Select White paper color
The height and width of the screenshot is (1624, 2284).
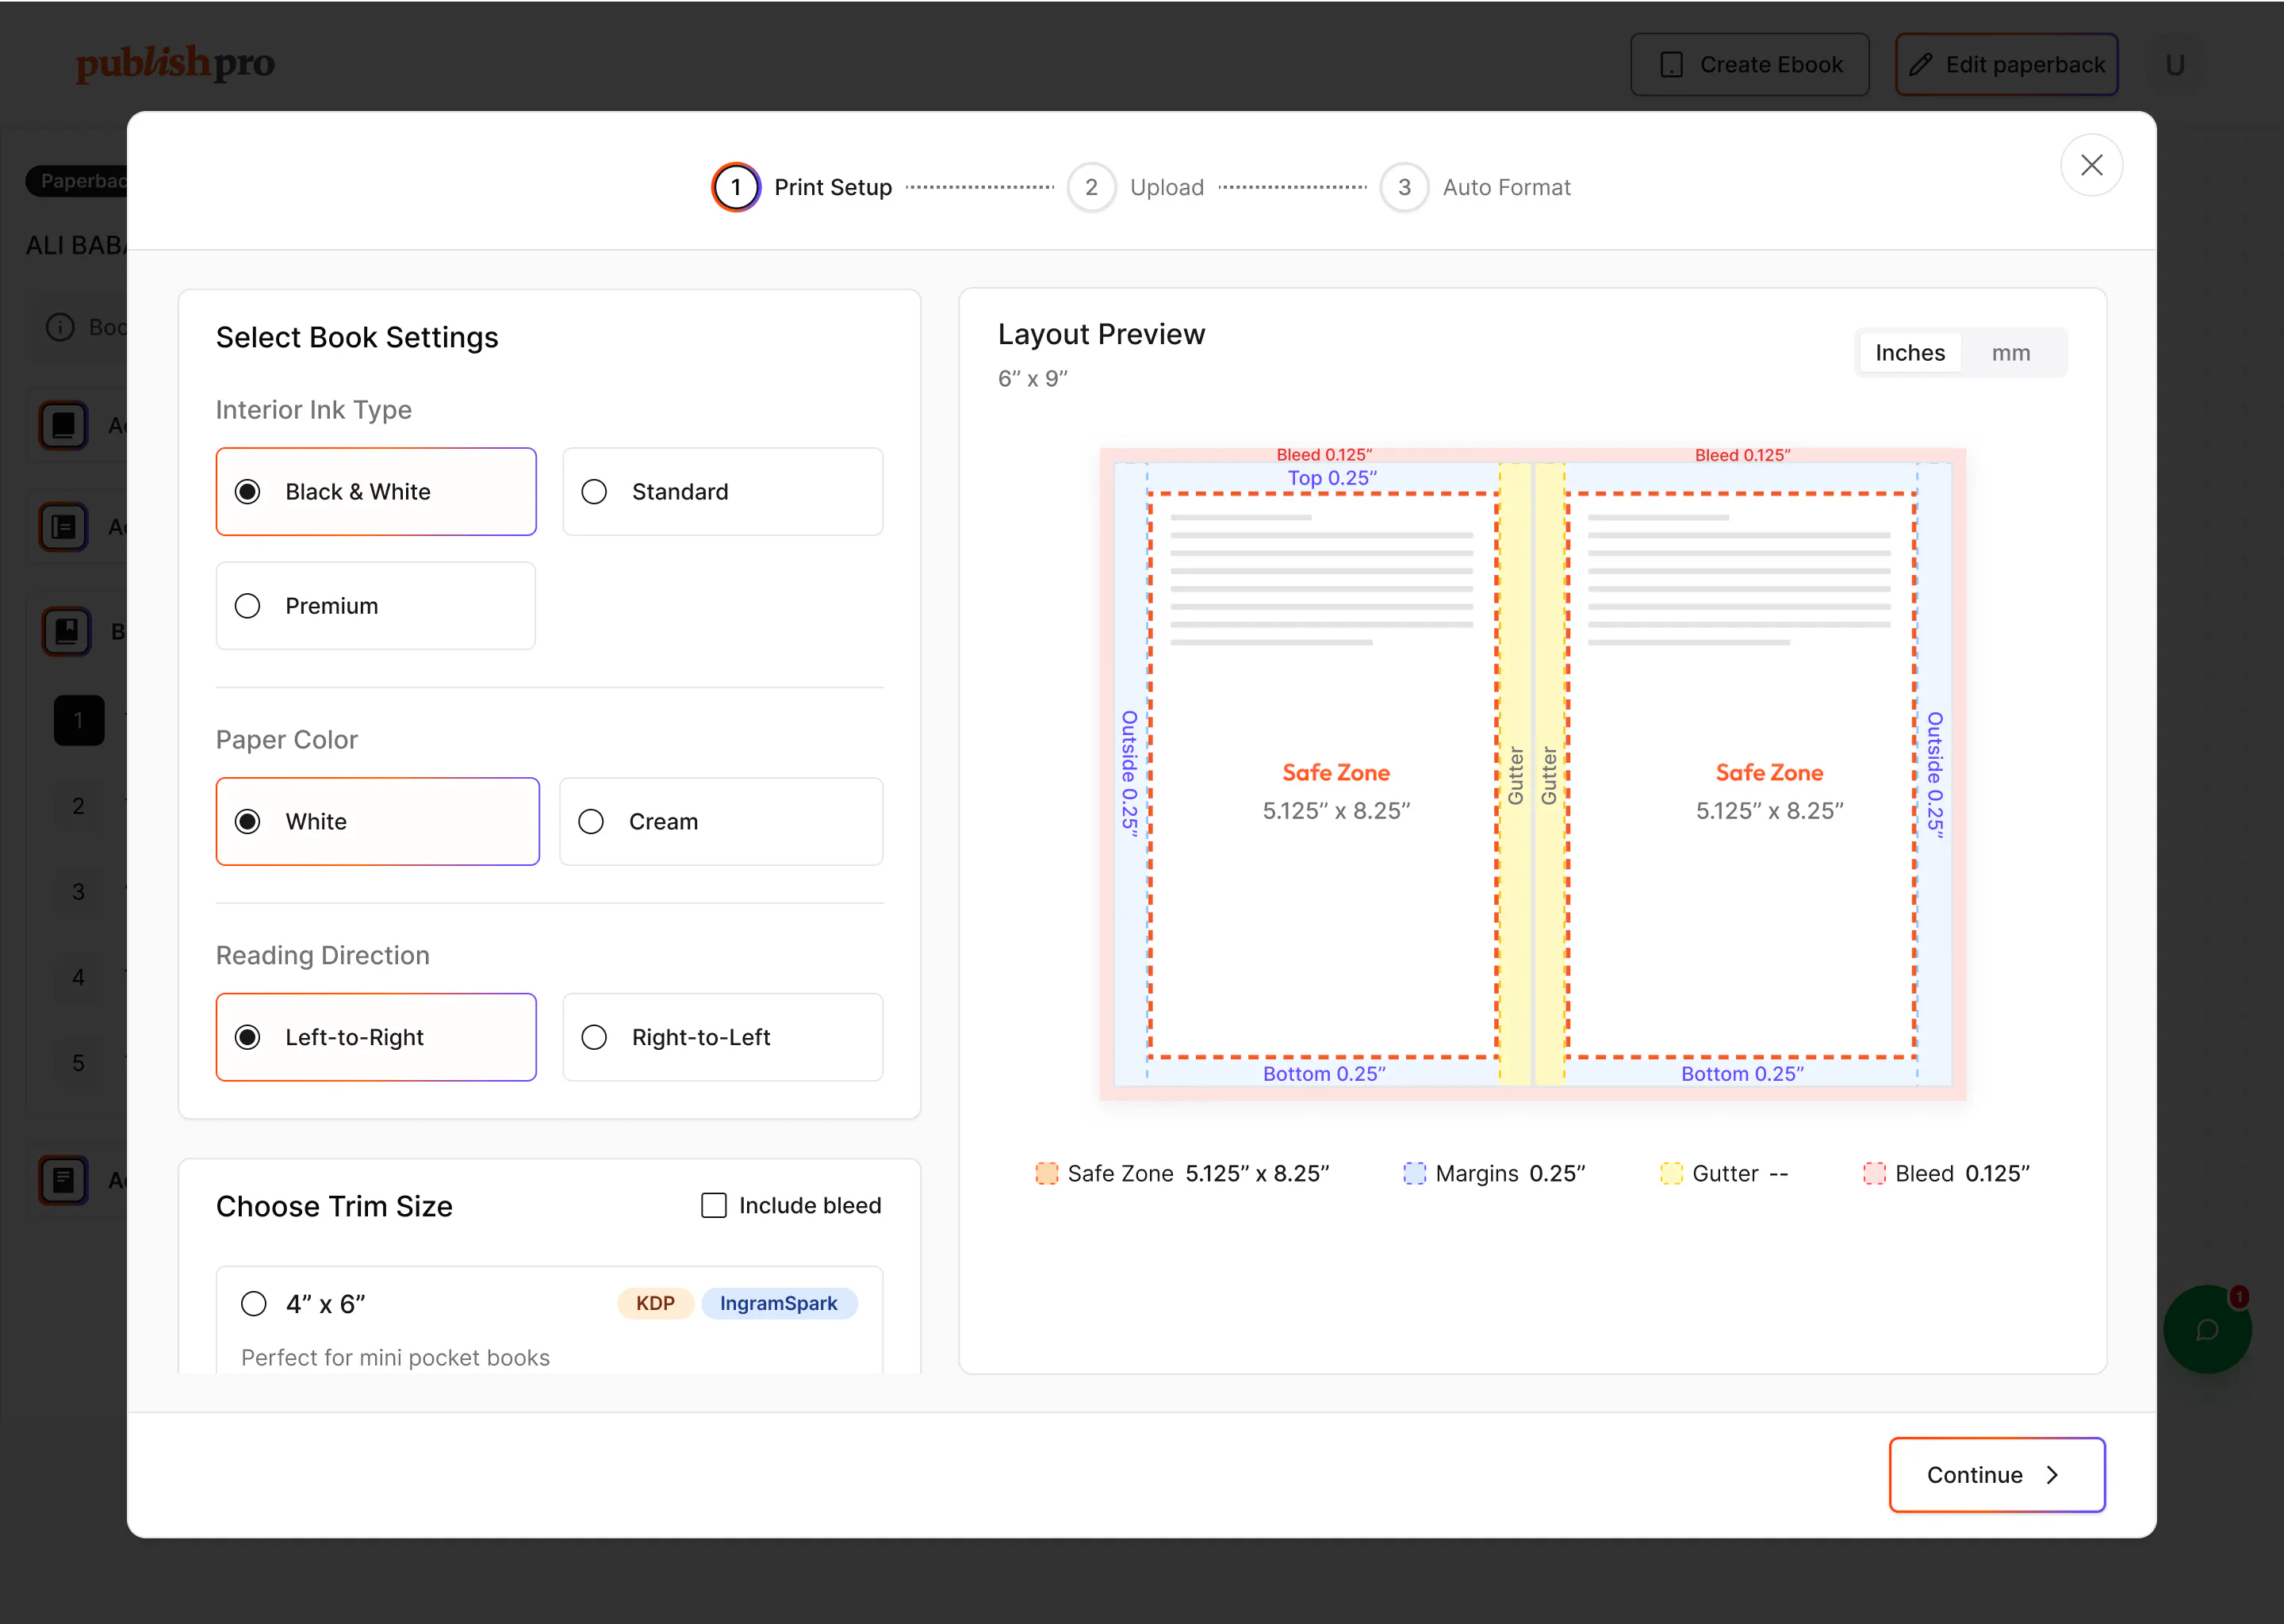click(377, 821)
